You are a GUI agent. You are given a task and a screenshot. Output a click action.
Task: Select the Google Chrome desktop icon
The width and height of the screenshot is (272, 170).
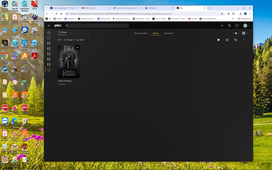(5, 57)
